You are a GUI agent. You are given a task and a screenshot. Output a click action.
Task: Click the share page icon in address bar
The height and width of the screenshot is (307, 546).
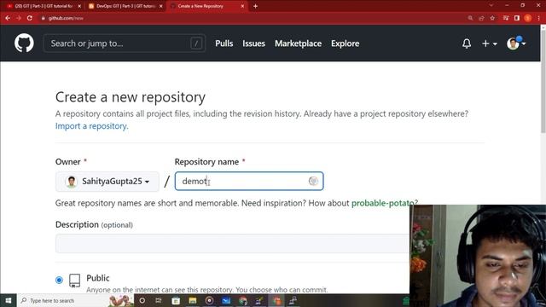coord(481,18)
